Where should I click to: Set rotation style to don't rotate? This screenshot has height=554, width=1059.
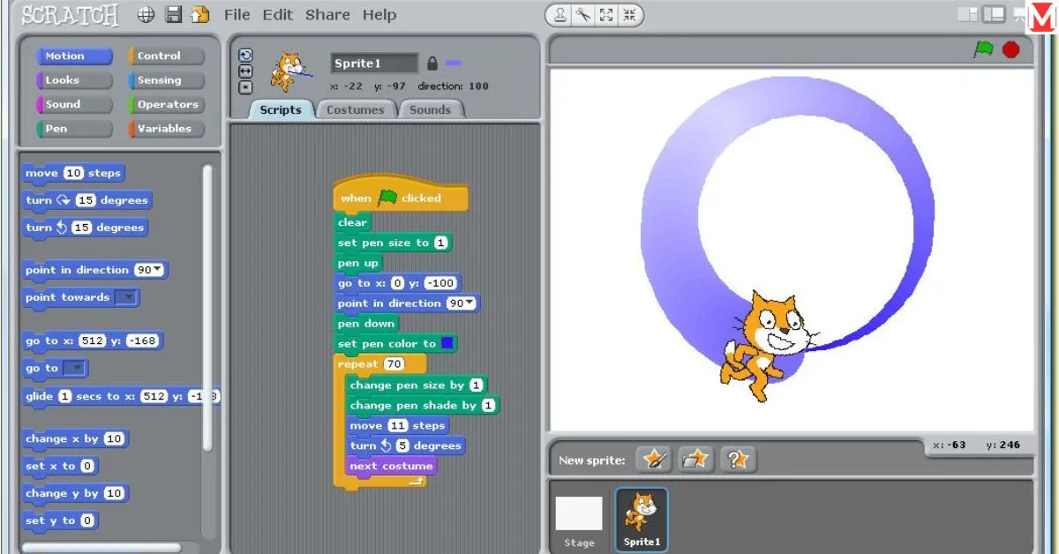[246, 87]
